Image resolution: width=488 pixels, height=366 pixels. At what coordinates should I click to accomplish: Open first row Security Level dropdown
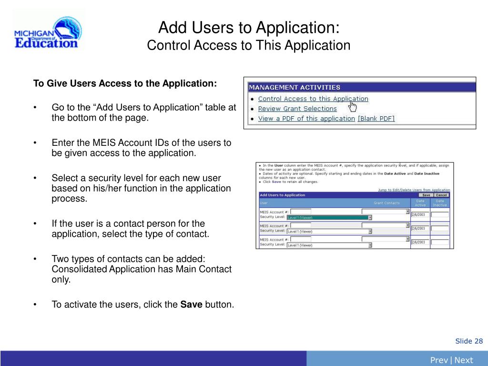(x=329, y=217)
